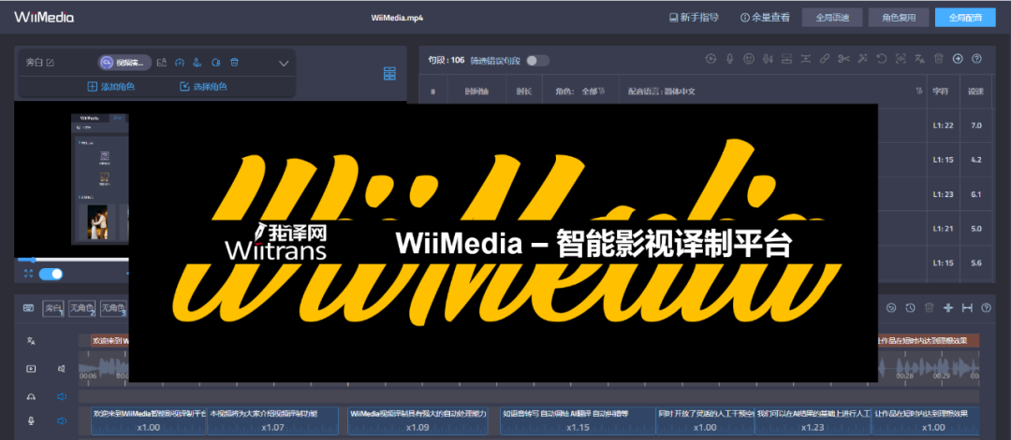Click the translation subtitle track icon
This screenshot has height=440, width=1011.
(x=30, y=341)
